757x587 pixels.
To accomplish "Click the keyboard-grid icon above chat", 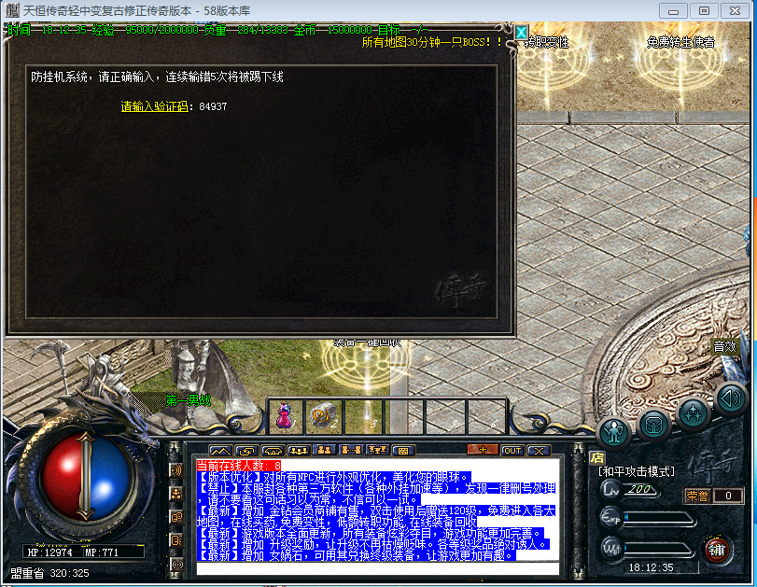I will coord(403,451).
